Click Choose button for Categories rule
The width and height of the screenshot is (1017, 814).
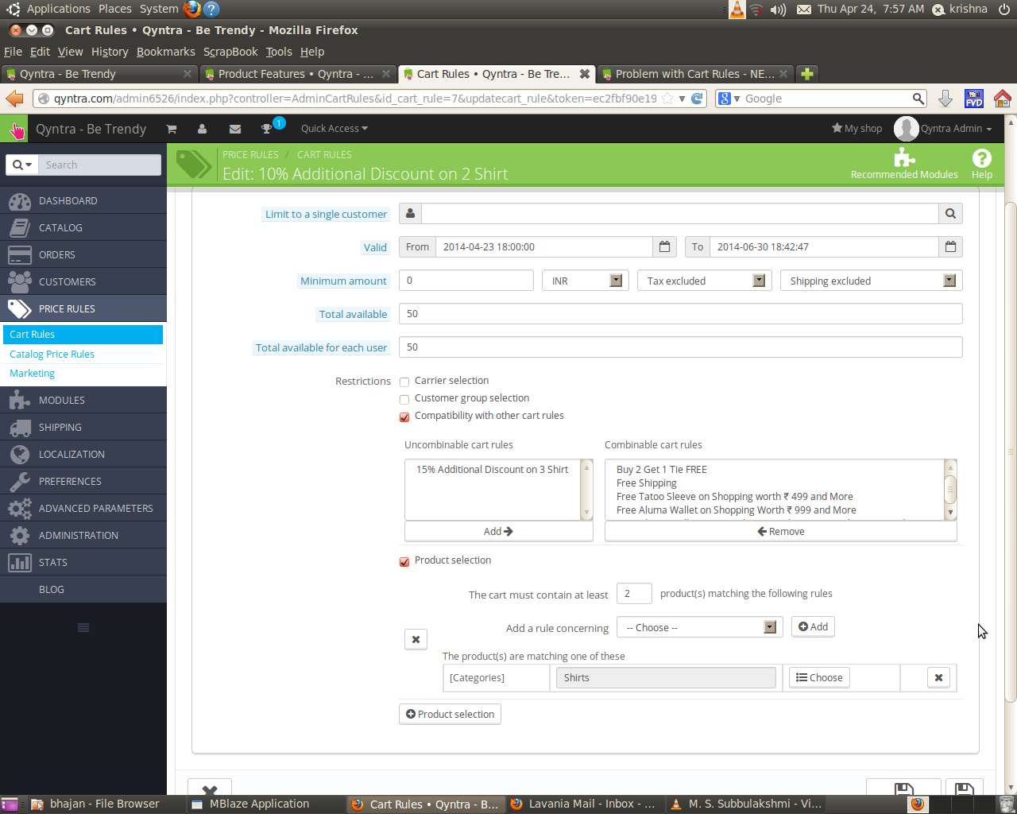tap(819, 677)
